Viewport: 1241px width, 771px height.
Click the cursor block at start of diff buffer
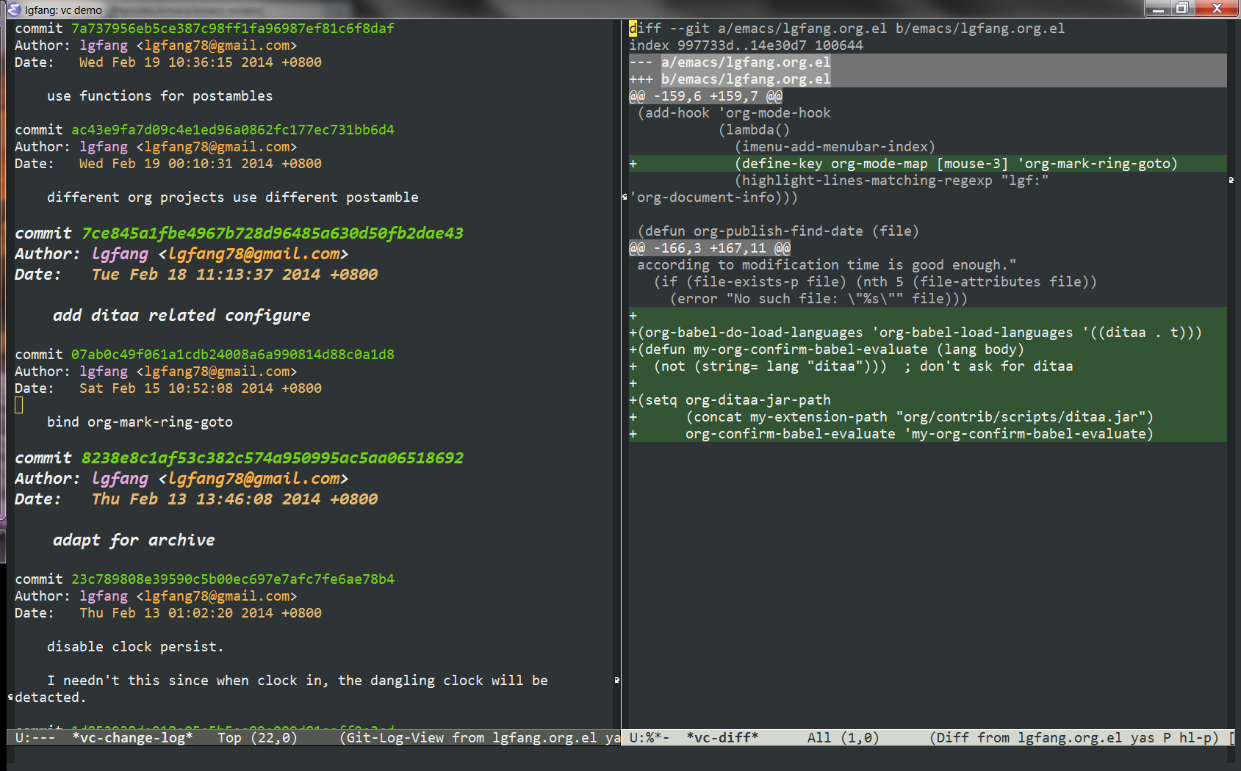(x=633, y=29)
